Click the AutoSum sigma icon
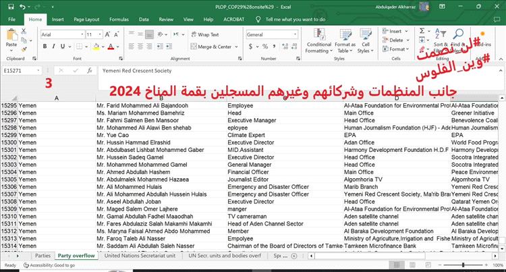This screenshot has height=272, width=506. [x=422, y=31]
